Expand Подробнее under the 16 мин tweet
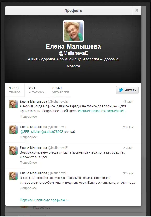151x217 pixels. click(28, 117)
